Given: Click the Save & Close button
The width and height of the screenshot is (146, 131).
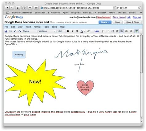Looking at the screenshot, I should (133, 22).
